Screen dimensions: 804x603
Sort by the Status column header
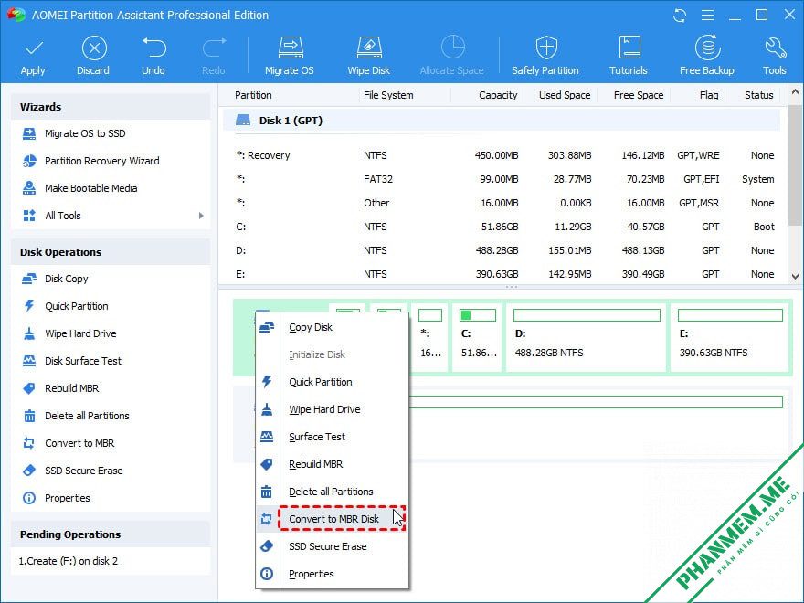(759, 95)
